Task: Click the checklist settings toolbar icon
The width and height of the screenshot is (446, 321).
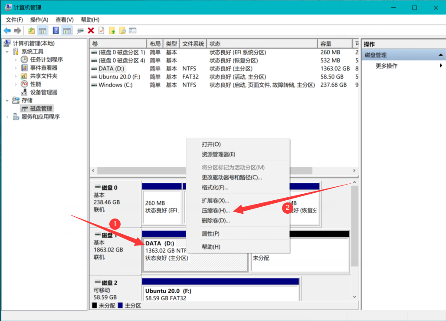Action: coord(133,30)
